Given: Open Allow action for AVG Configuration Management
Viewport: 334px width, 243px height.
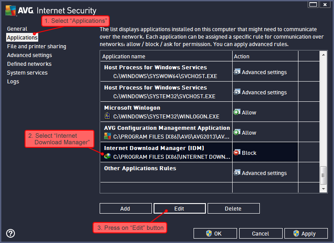Looking at the screenshot, I should (265, 132).
